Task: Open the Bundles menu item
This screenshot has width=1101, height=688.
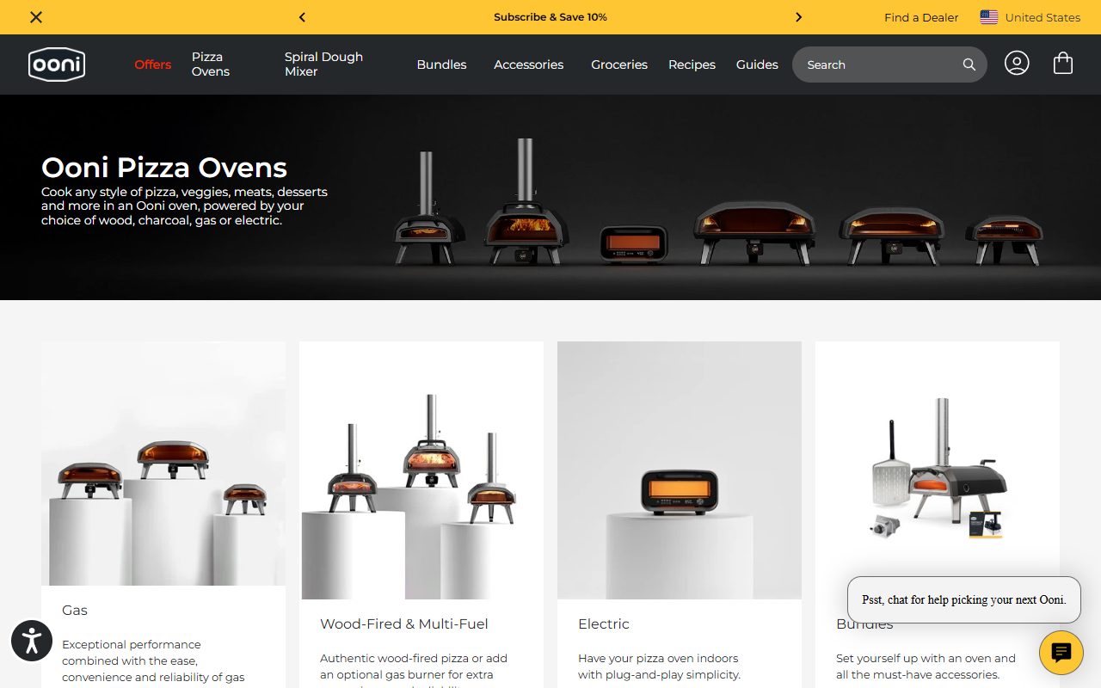Action: tap(441, 64)
